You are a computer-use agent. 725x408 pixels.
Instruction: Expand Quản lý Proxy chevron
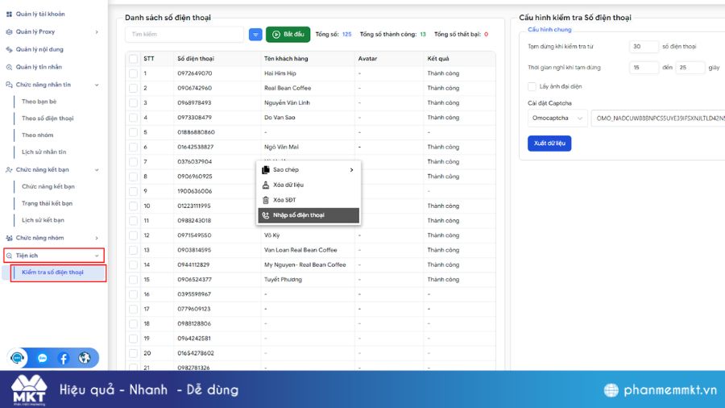coord(97,32)
